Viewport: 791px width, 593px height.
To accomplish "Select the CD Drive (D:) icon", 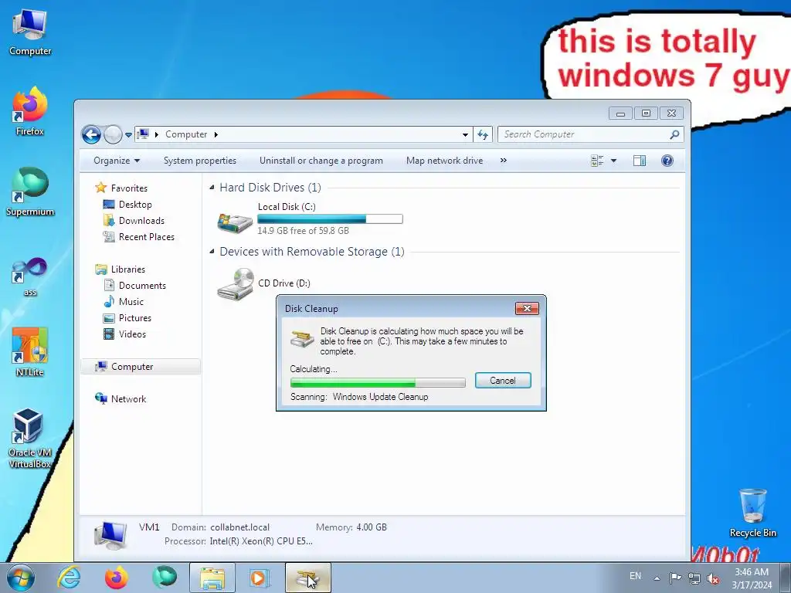I will (x=235, y=284).
